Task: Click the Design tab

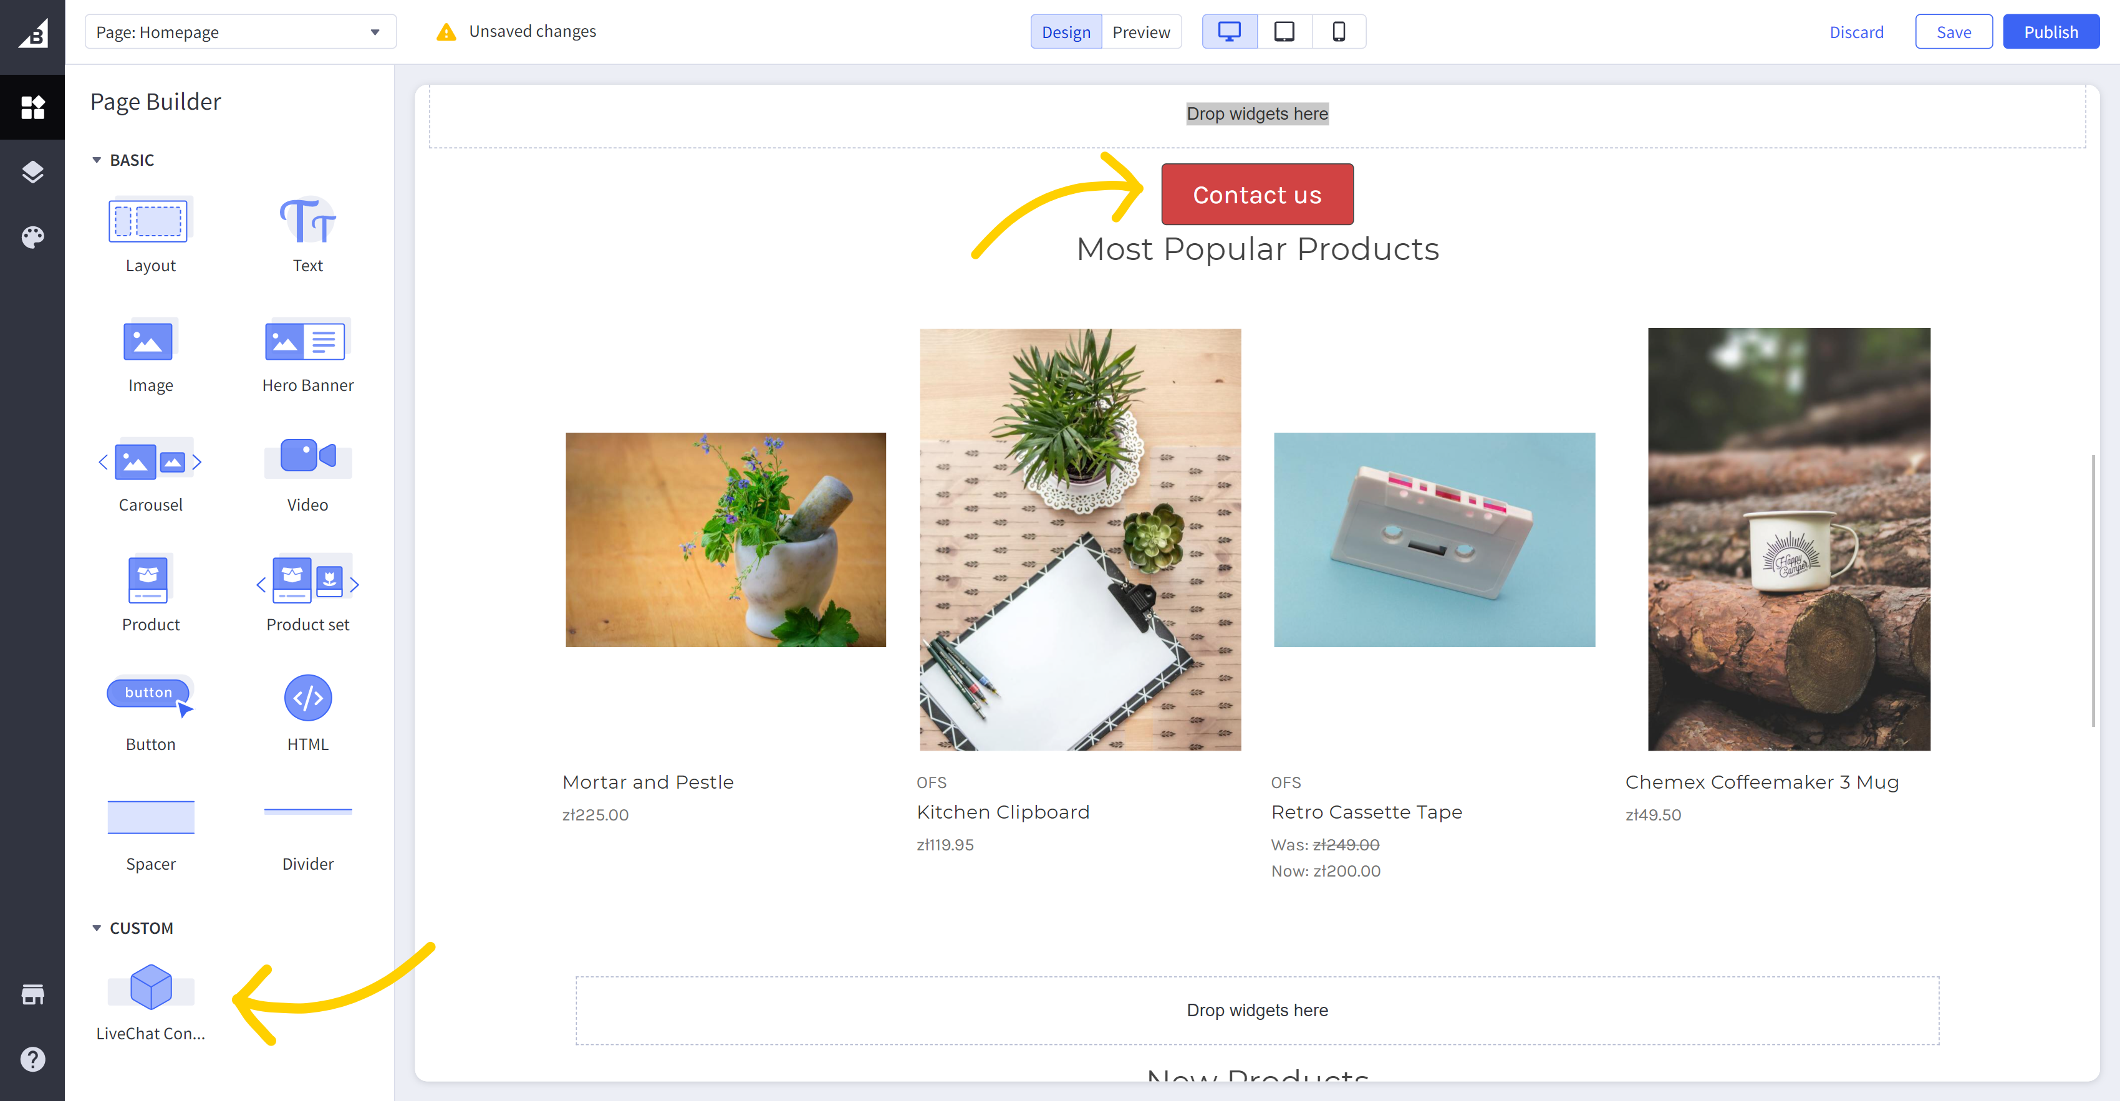Action: point(1064,31)
